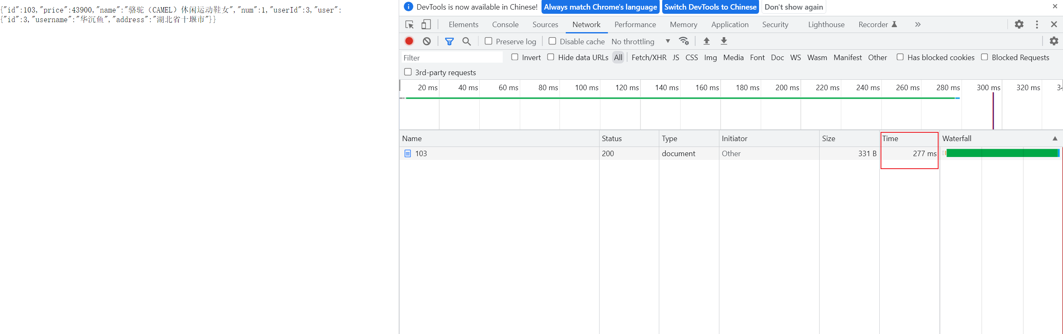Viewport: 1063px width, 334px height.
Task: Switch to the Elements tab
Action: tap(463, 25)
